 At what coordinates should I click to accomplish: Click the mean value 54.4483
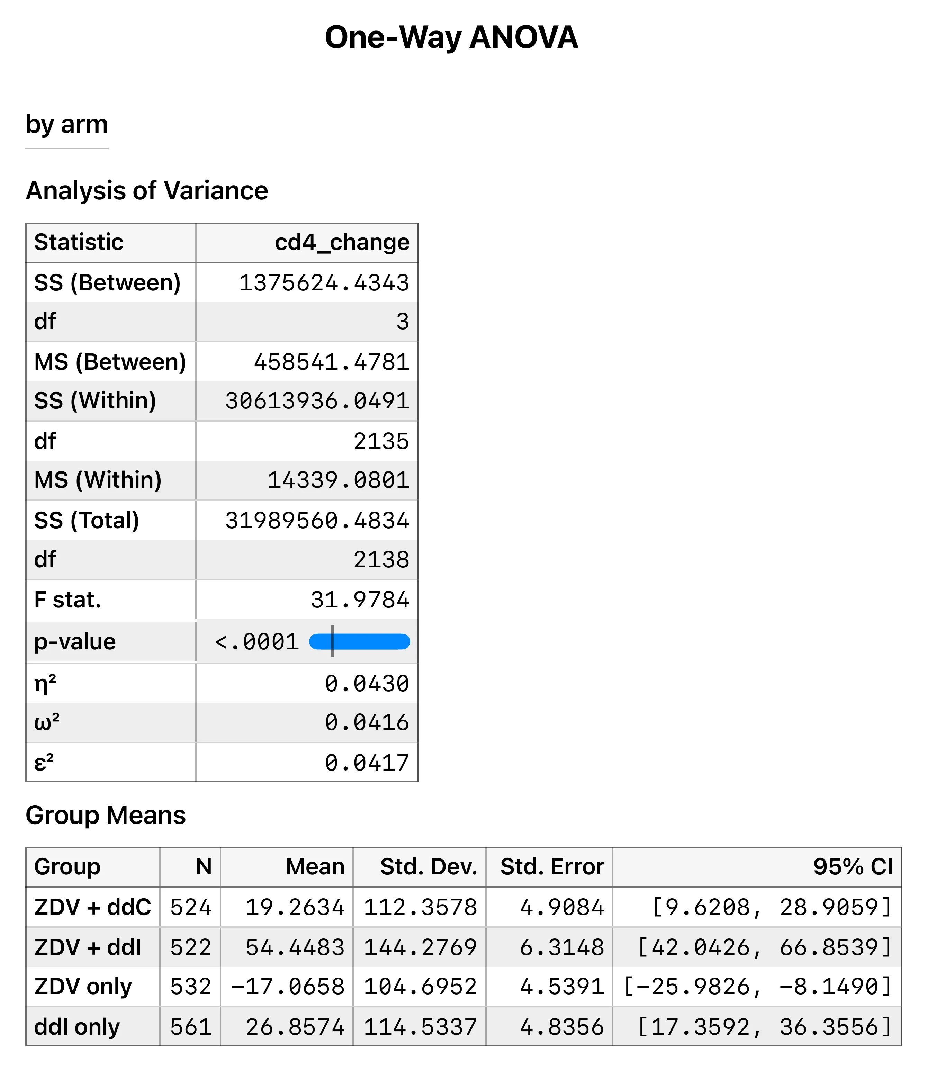[295, 947]
